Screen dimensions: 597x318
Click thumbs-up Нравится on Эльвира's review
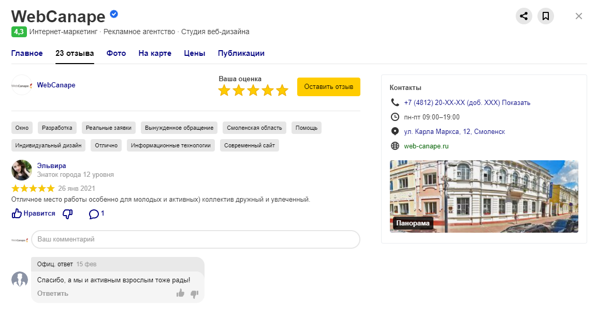point(33,214)
